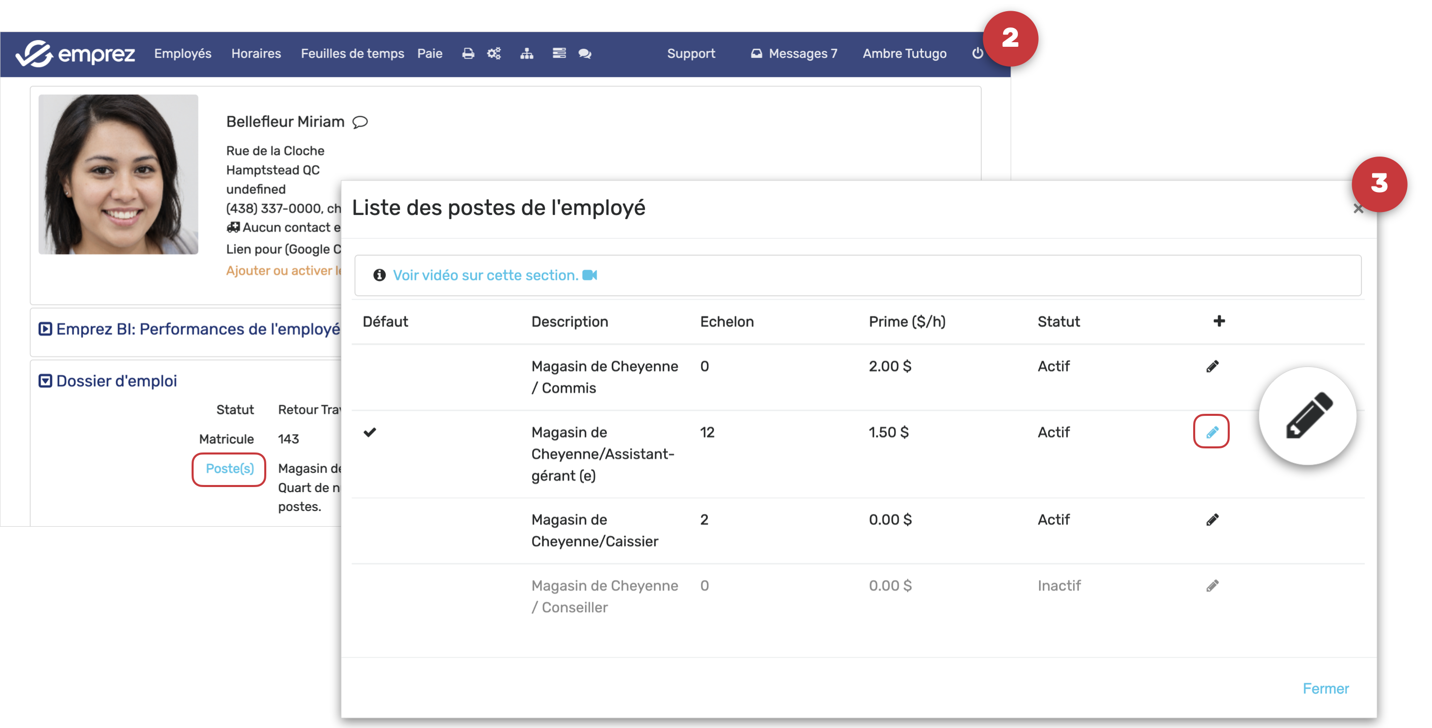Screen dimensions: 1432x728
Task: Edit the Magasin de Cheyenne / Commis position
Action: (1212, 367)
